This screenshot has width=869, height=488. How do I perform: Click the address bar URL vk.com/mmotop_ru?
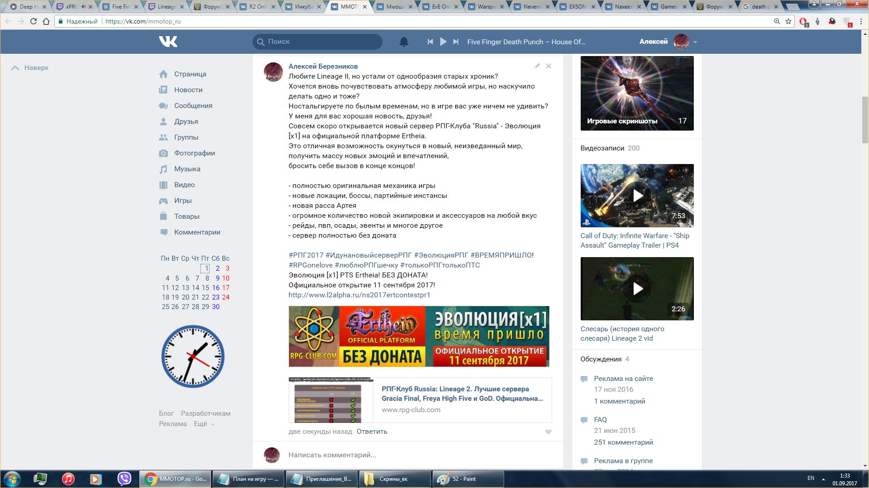pos(143,21)
